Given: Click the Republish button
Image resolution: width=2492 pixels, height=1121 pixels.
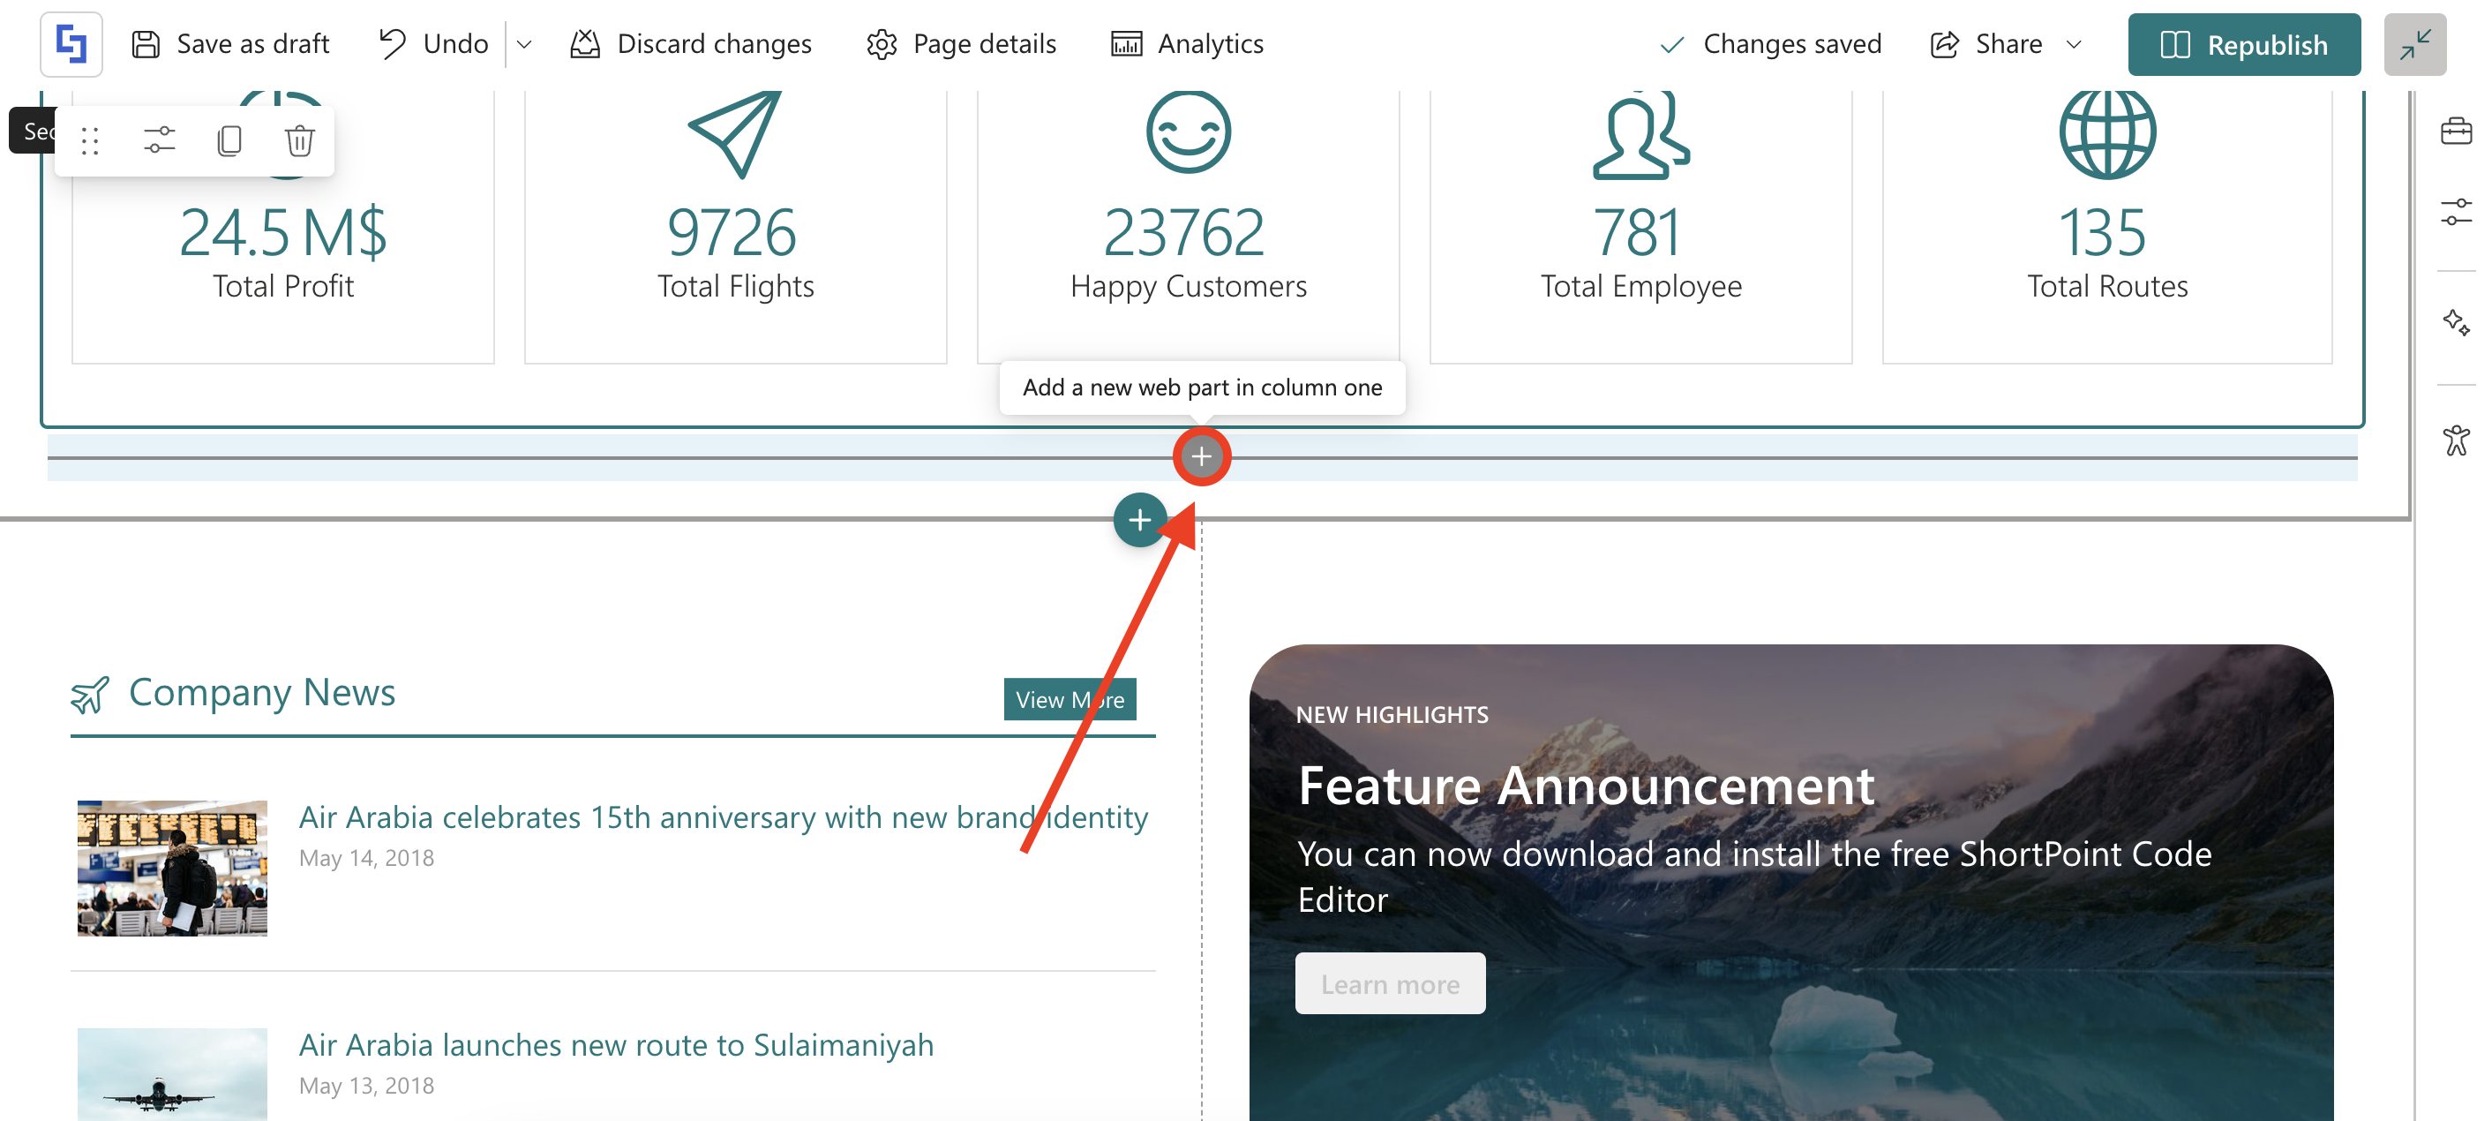Looking at the screenshot, I should click(2243, 44).
